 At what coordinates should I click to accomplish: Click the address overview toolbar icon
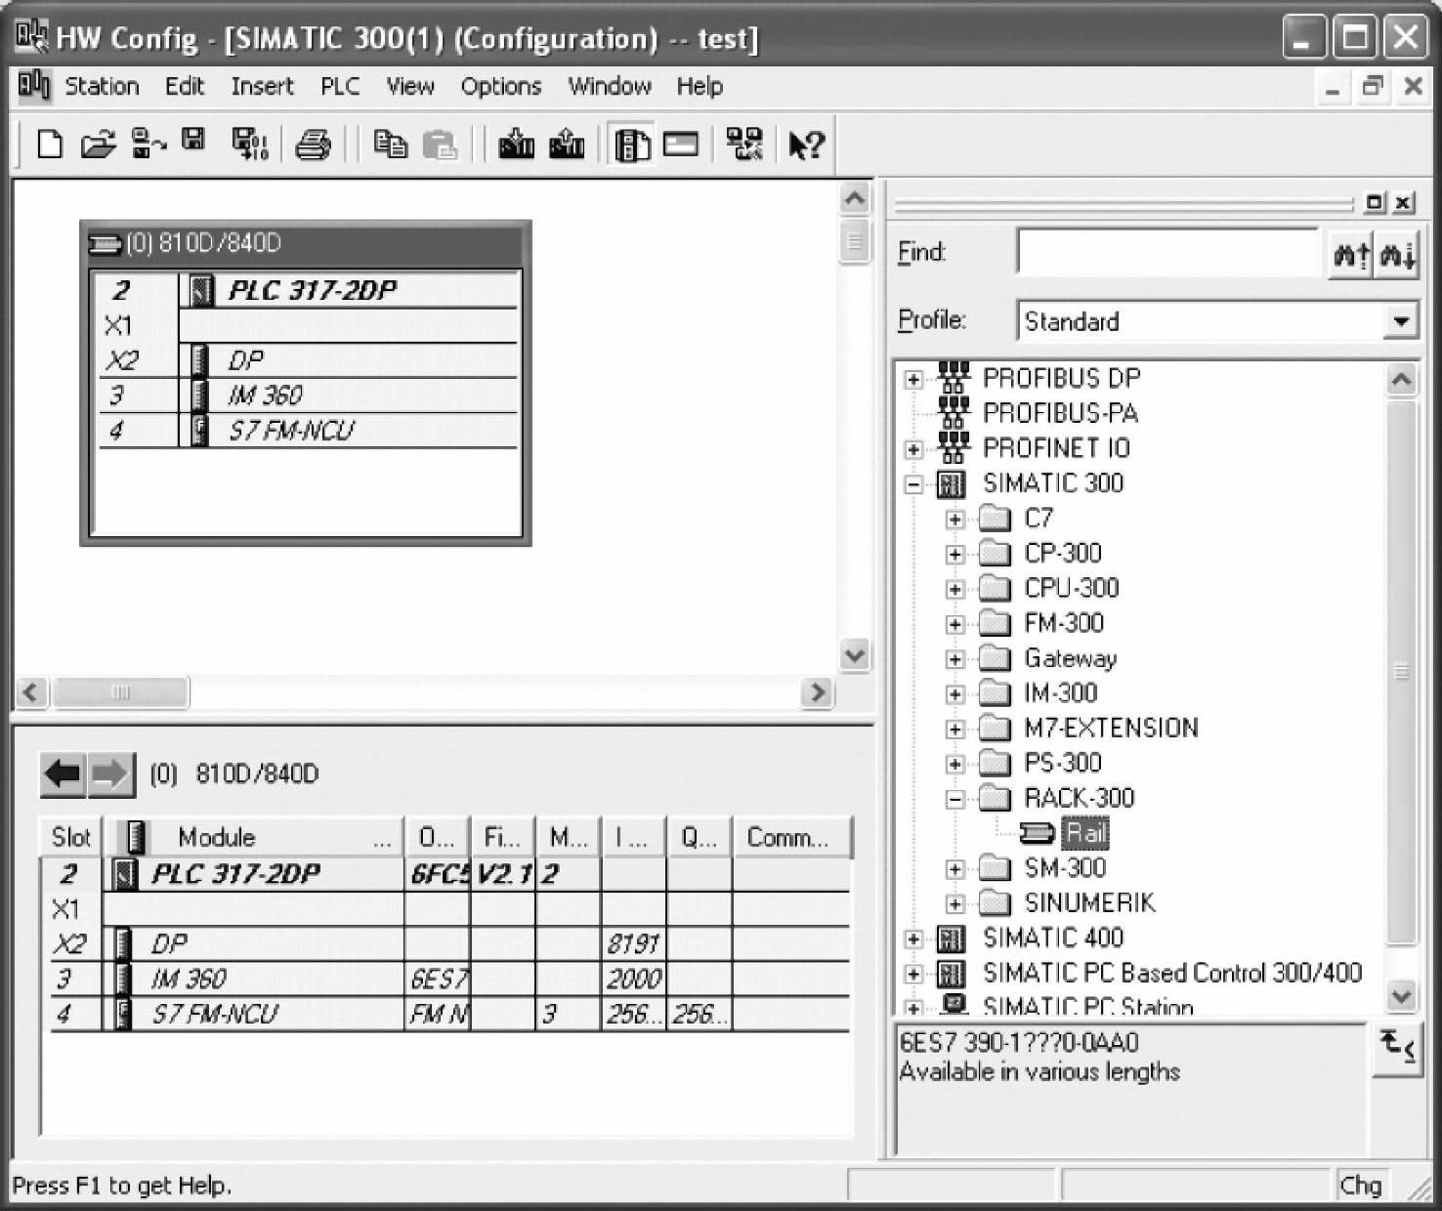[682, 145]
